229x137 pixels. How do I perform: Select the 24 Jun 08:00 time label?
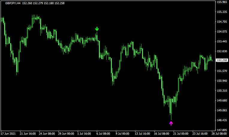(47, 134)
